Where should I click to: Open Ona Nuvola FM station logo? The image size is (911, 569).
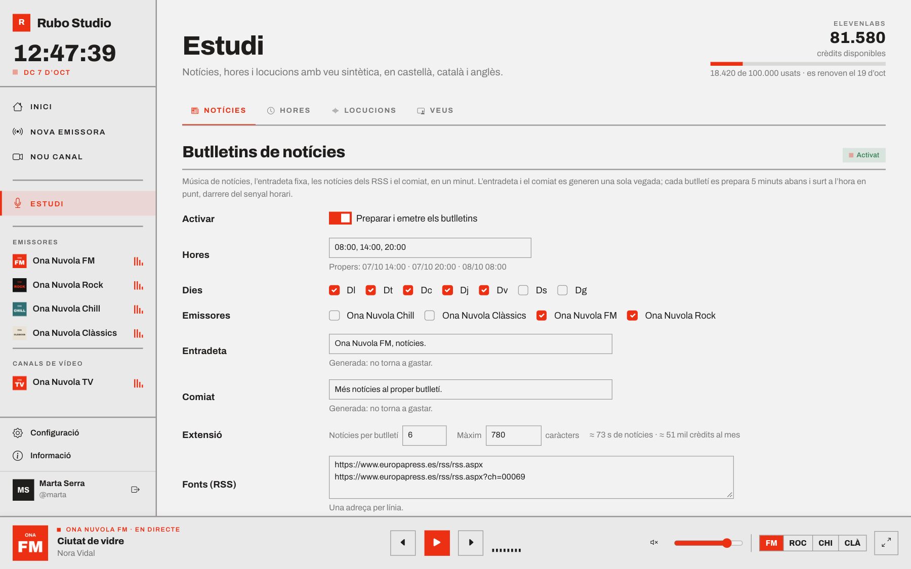(x=20, y=261)
